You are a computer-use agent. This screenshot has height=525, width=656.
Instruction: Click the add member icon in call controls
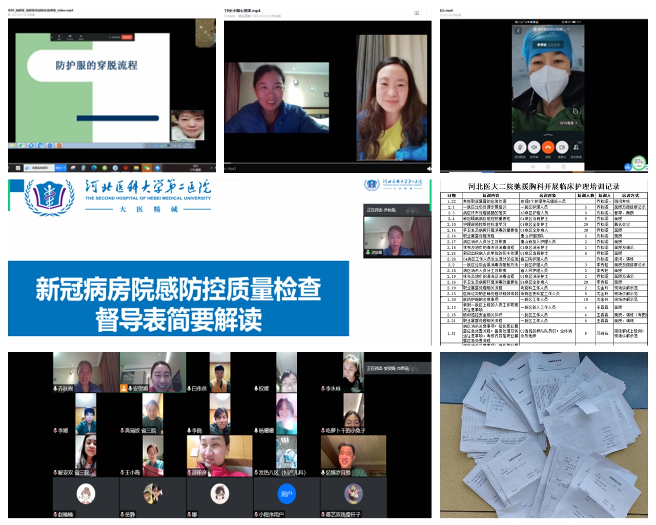click(x=576, y=147)
